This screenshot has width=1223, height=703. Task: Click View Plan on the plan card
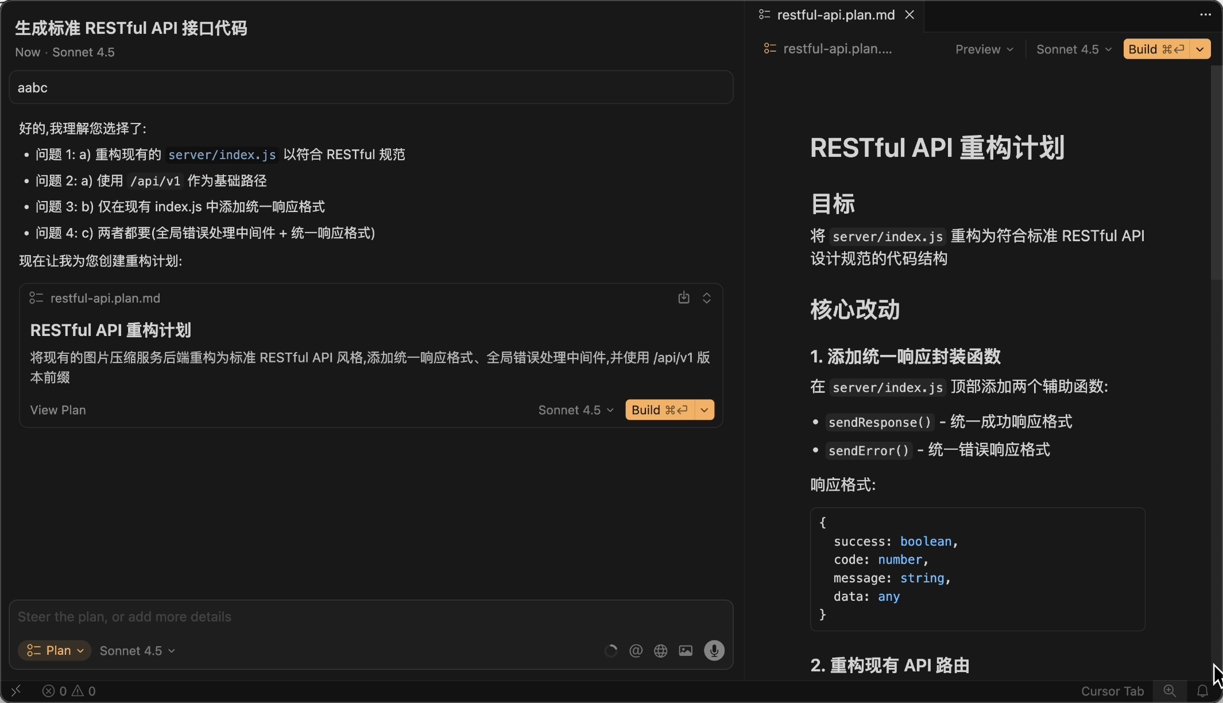[x=58, y=410]
